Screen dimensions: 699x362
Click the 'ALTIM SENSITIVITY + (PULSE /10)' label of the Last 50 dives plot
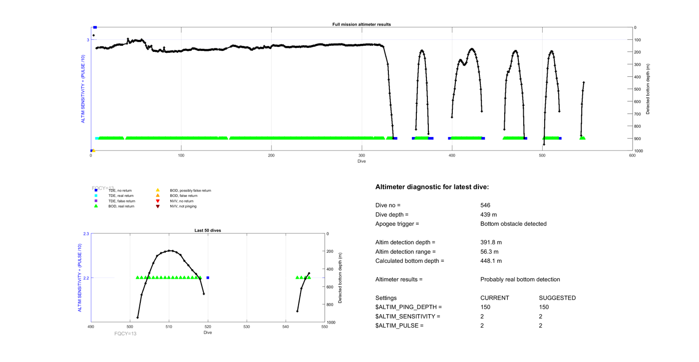pos(79,278)
